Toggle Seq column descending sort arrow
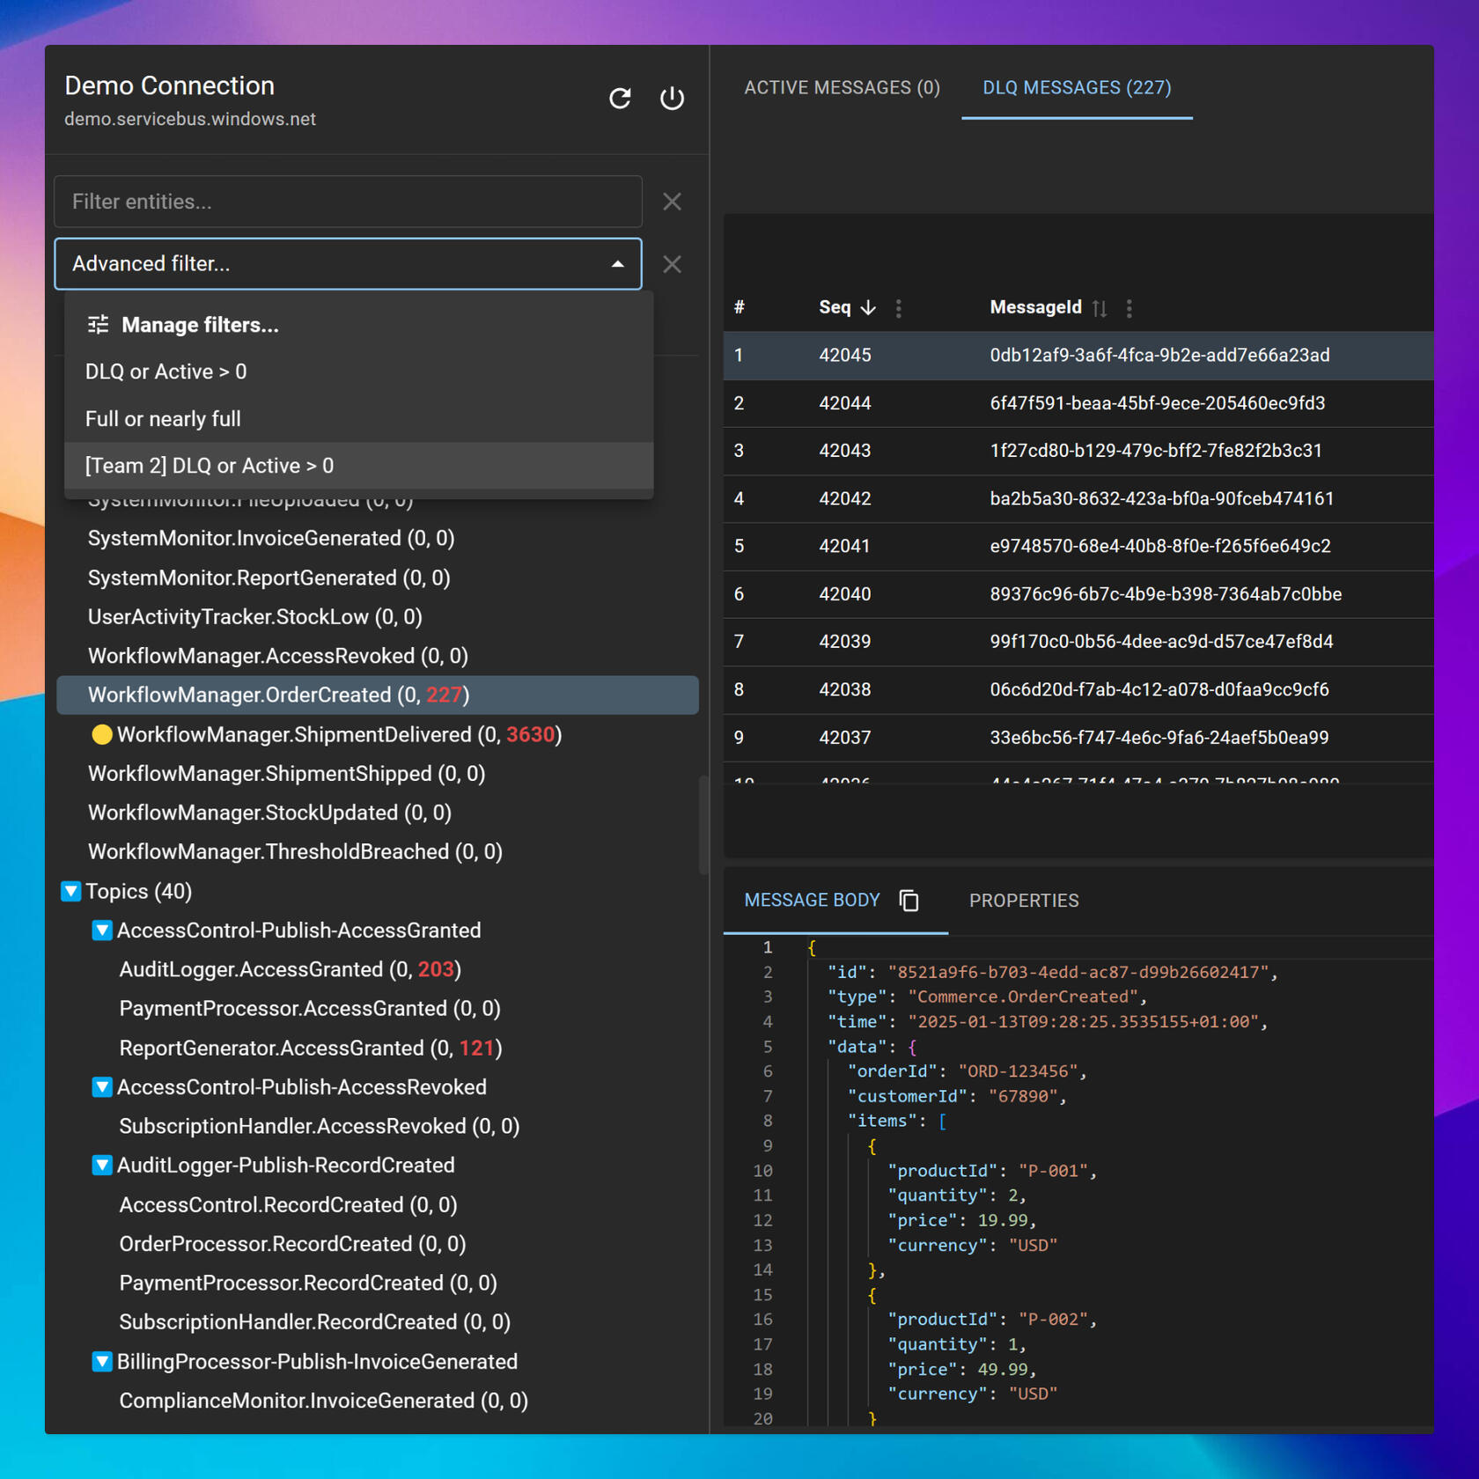The height and width of the screenshot is (1479, 1479). [x=868, y=308]
